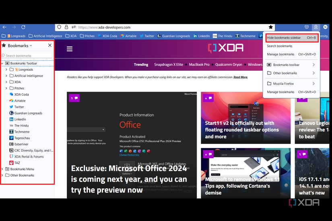Screen dimensions: 332x221
Task: Expand the Longreads folder in sidebar
Action: [x=6, y=70]
